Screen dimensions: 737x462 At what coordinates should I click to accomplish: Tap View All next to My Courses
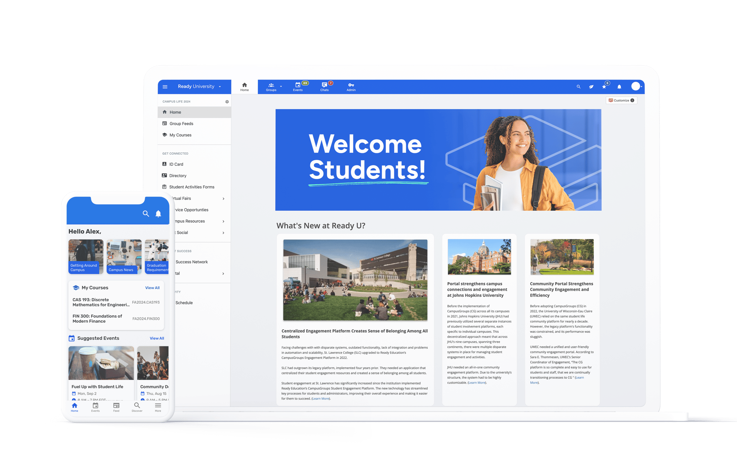[152, 288]
